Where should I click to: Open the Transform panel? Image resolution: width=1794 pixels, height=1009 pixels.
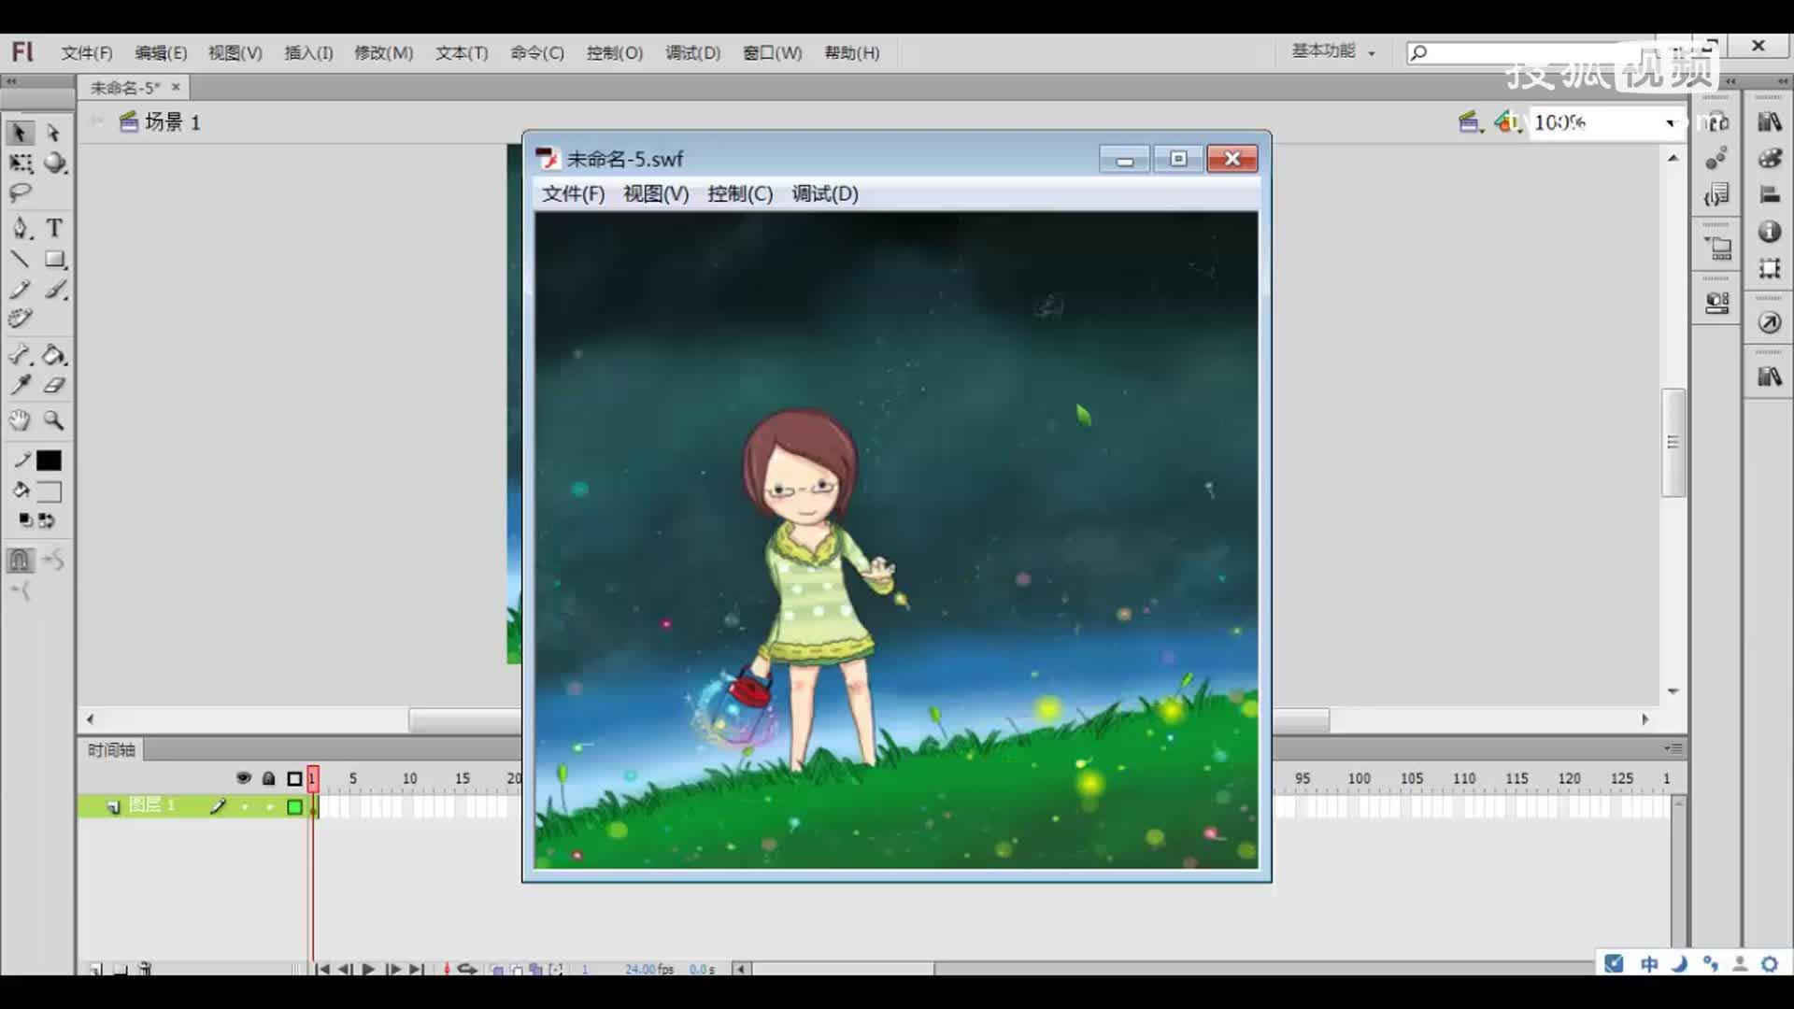tap(1769, 268)
